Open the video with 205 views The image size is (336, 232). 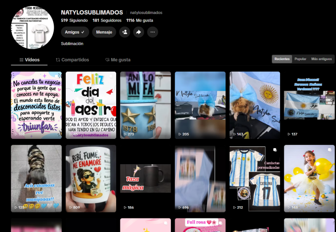200,105
